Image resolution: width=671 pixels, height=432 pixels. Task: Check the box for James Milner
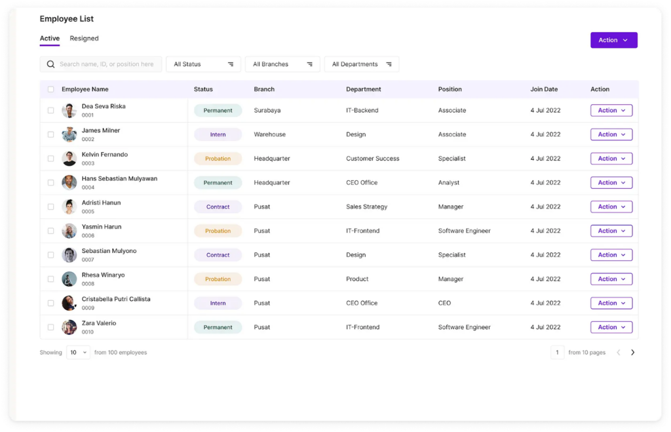(x=50, y=134)
